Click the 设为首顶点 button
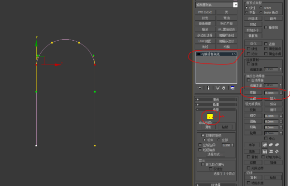This screenshot has height=186, width=290. tap(253, 104)
